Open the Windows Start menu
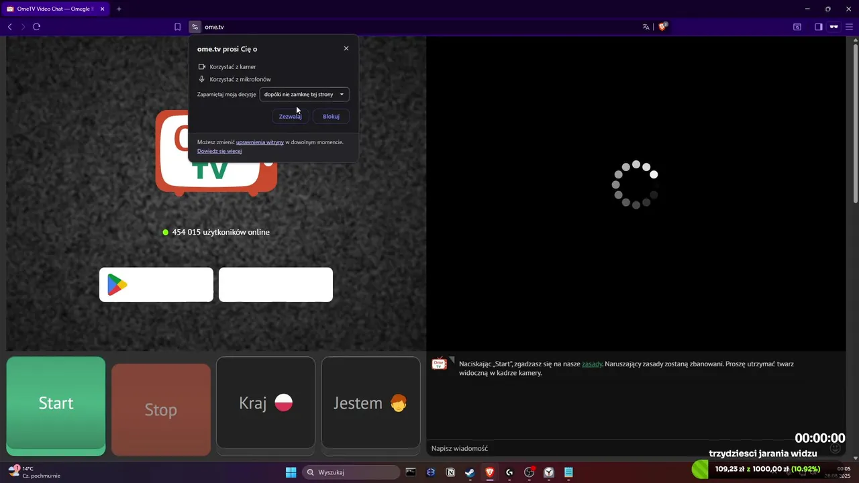859x483 pixels. click(291, 472)
